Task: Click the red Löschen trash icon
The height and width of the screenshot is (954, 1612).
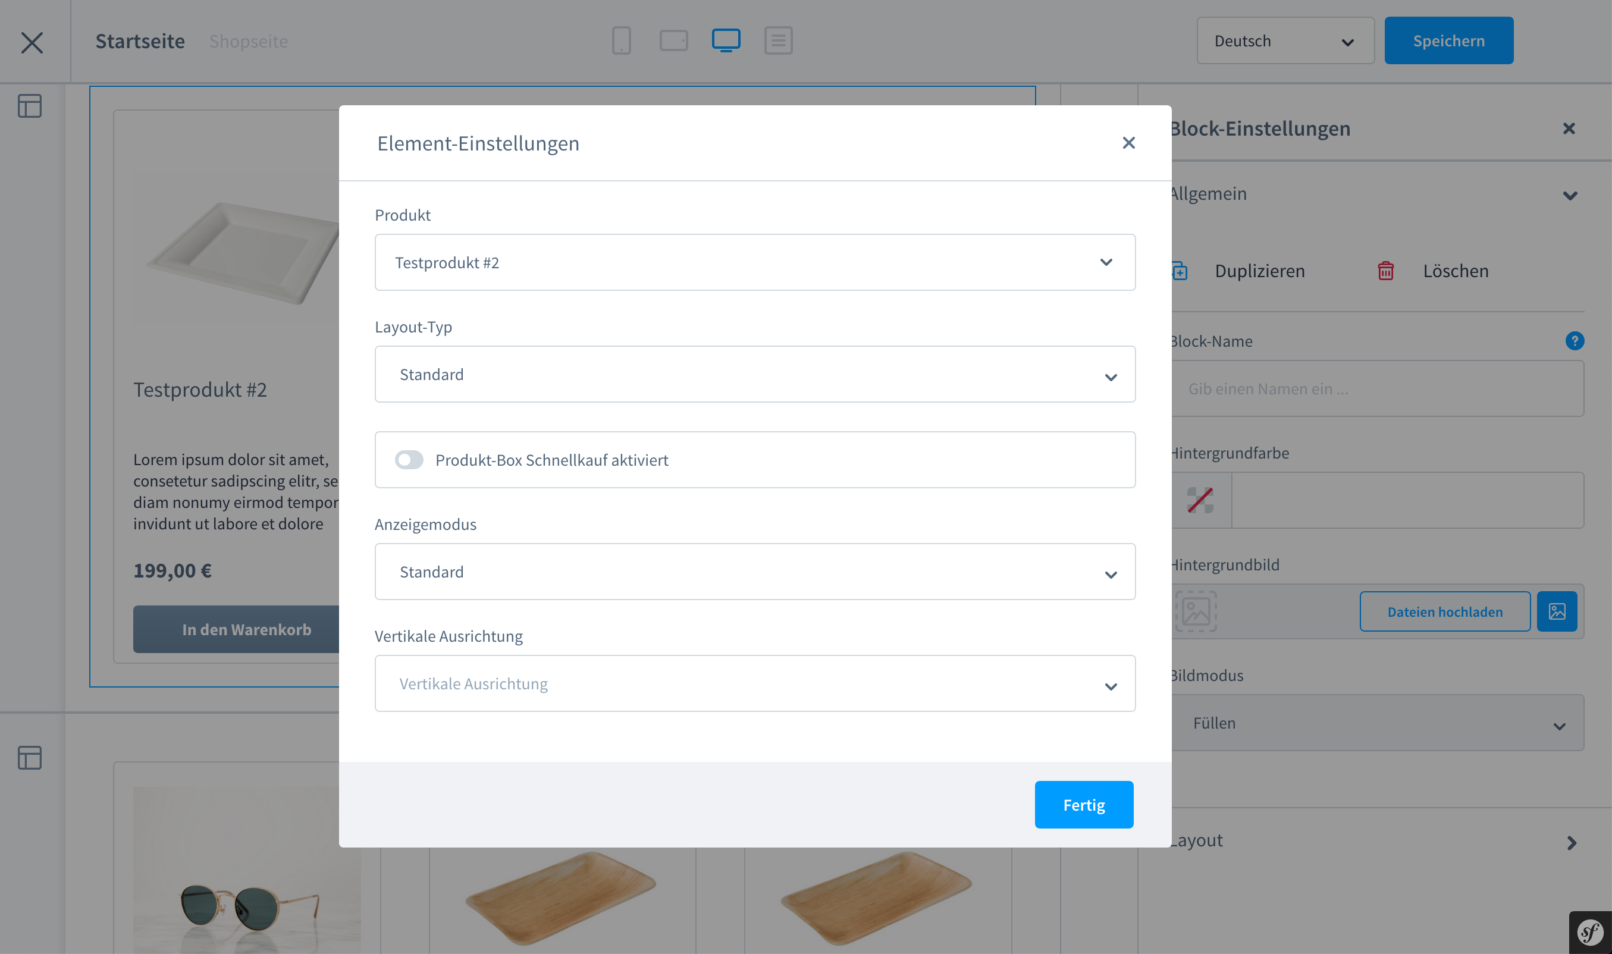Action: [x=1385, y=271]
